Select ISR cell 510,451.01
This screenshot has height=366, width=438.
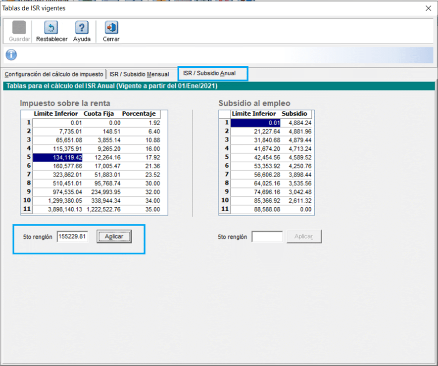click(57, 183)
